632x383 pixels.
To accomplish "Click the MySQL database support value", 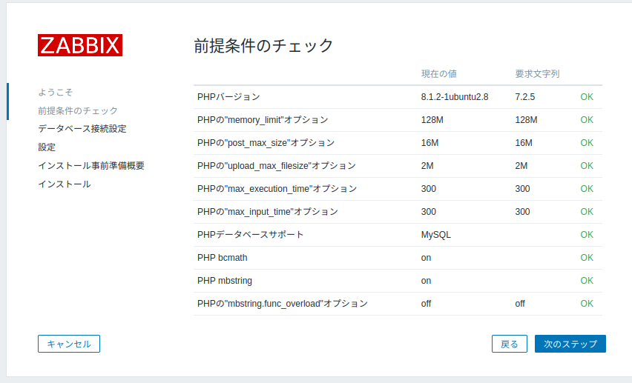I will (435, 235).
